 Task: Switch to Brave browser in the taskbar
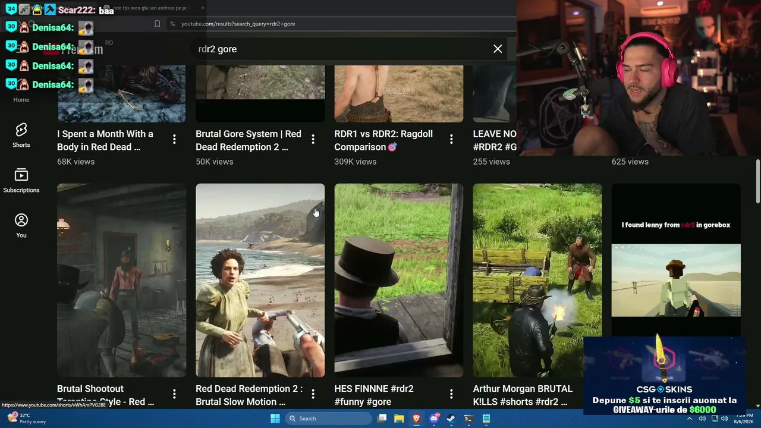[x=417, y=418]
